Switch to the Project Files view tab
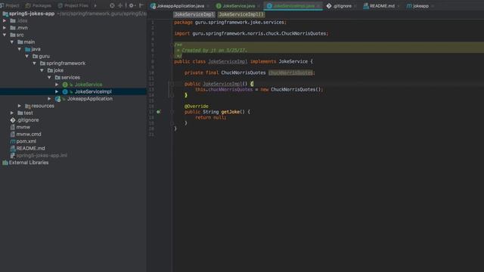The image size is (484, 272). (73, 5)
